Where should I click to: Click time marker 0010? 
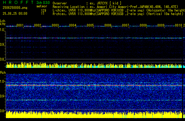[x=179, y=25]
